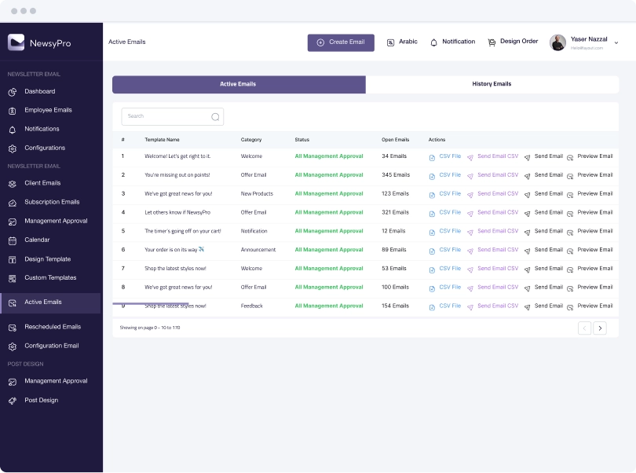This screenshot has height=473, width=636.
Task: Click 'Announcement' category cell
Action: pyautogui.click(x=258, y=250)
